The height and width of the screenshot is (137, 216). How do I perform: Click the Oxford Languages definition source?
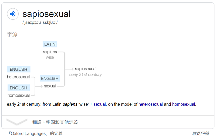coord(35,133)
